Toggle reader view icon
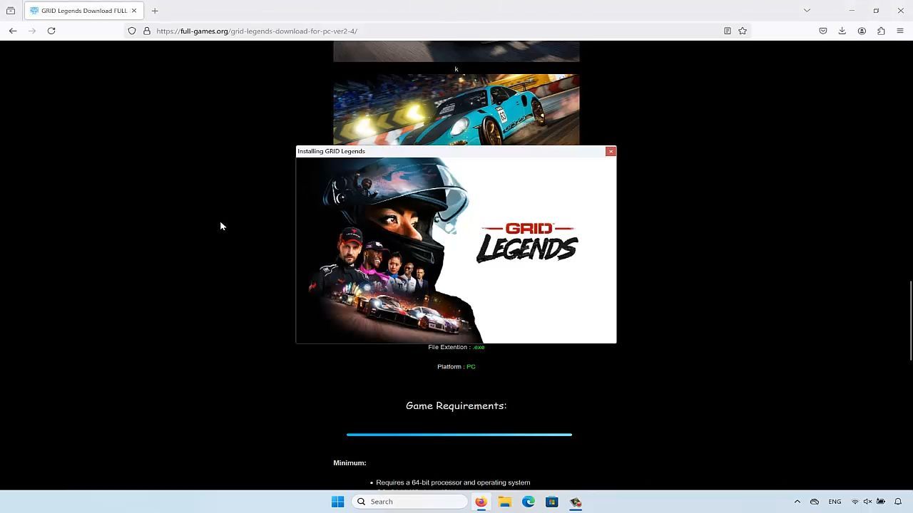Screen dimensions: 913x513 tap(728, 31)
